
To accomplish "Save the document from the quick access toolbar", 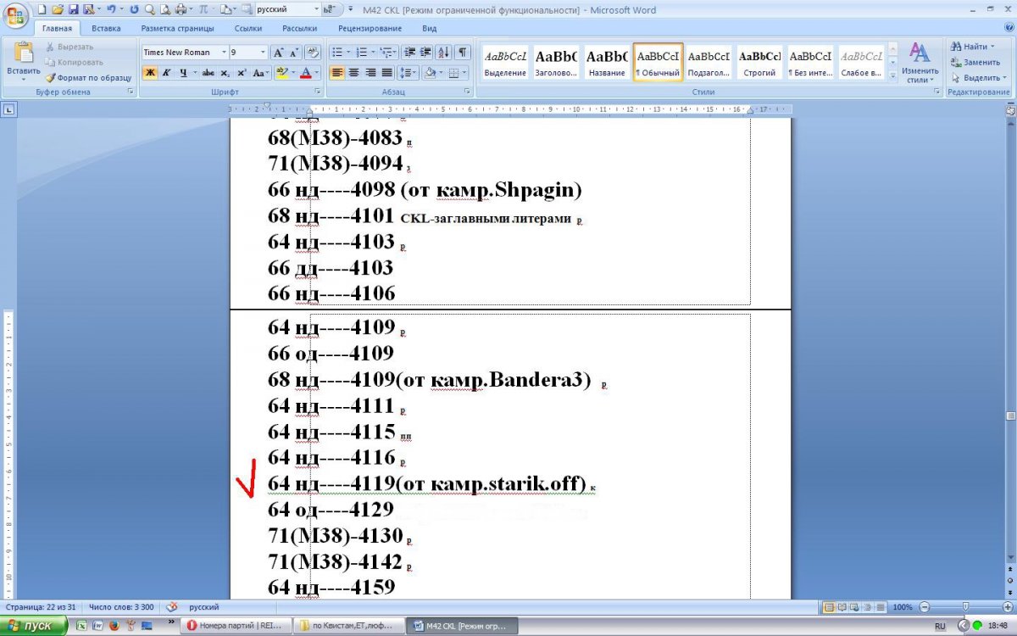I will click(x=73, y=9).
